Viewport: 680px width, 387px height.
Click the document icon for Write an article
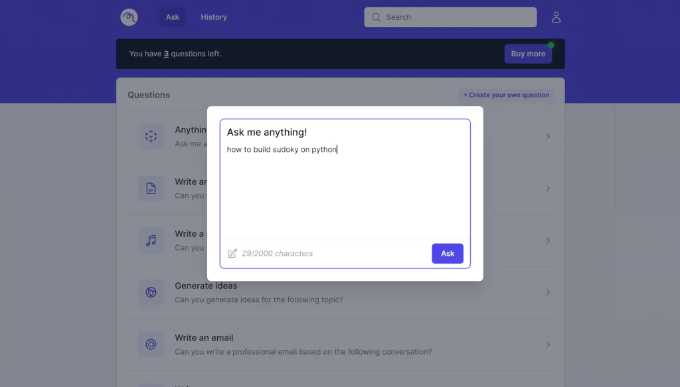point(151,188)
